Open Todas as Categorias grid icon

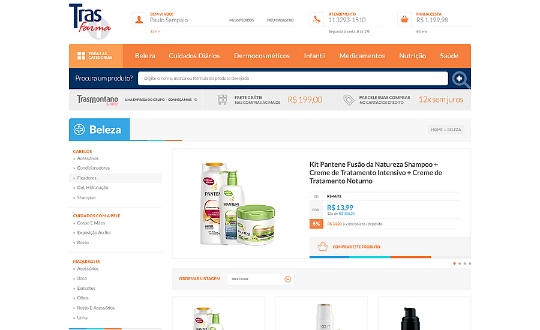tap(81, 56)
